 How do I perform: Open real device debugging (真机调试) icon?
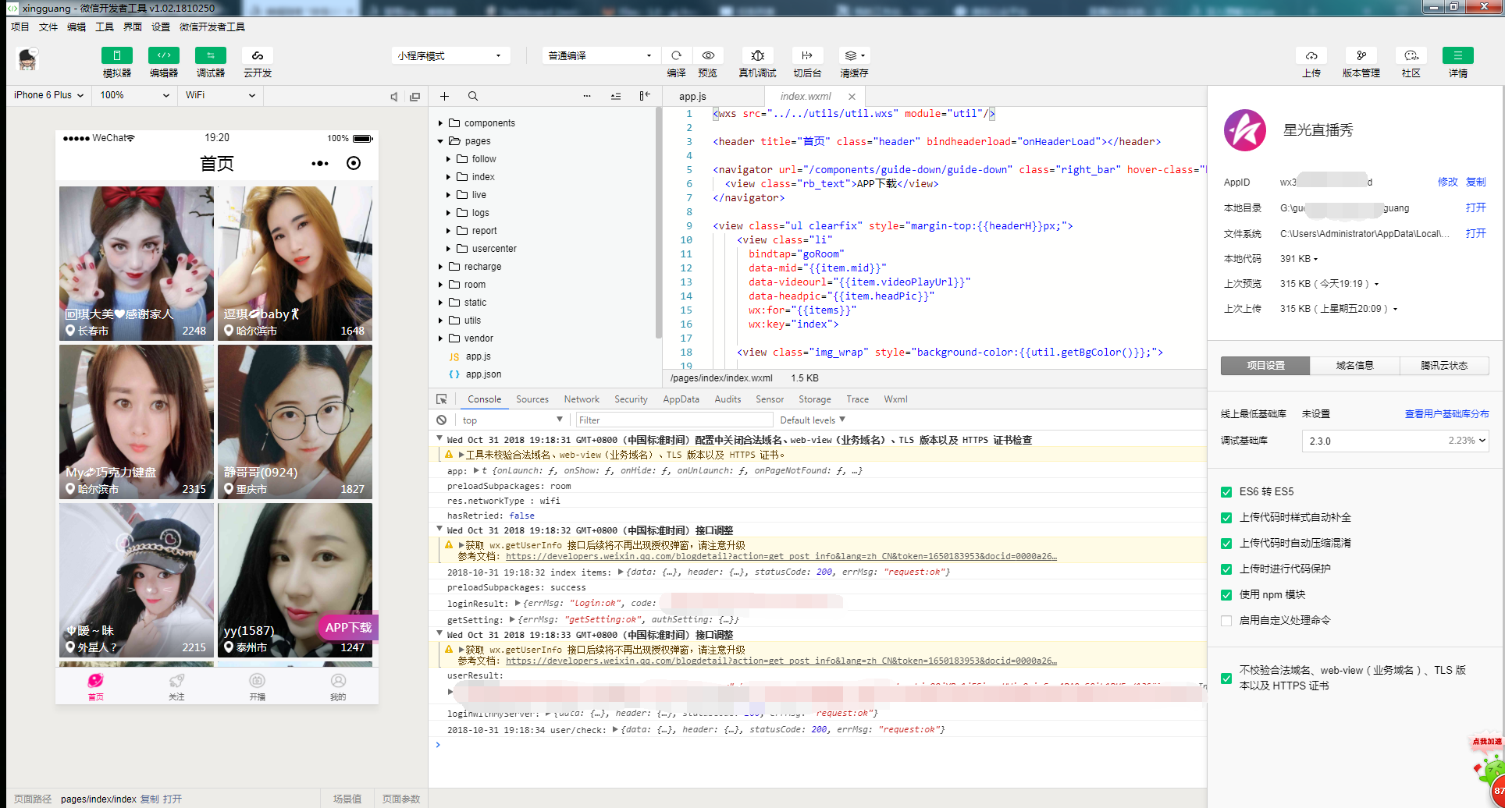[757, 55]
